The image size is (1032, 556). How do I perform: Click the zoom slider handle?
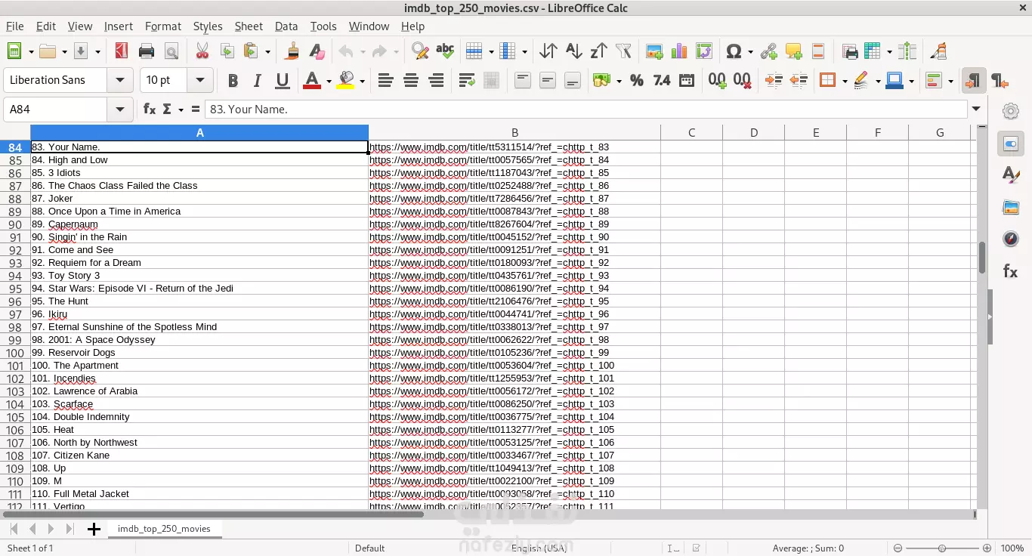click(x=941, y=548)
